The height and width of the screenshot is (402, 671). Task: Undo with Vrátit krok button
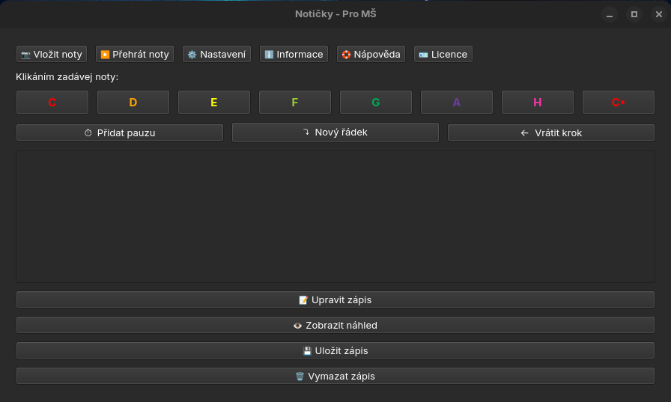click(551, 133)
